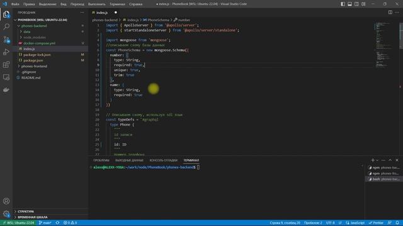The image size is (403, 226).
Task: Maximize the terminal panel with caret
Action: tap(390, 160)
